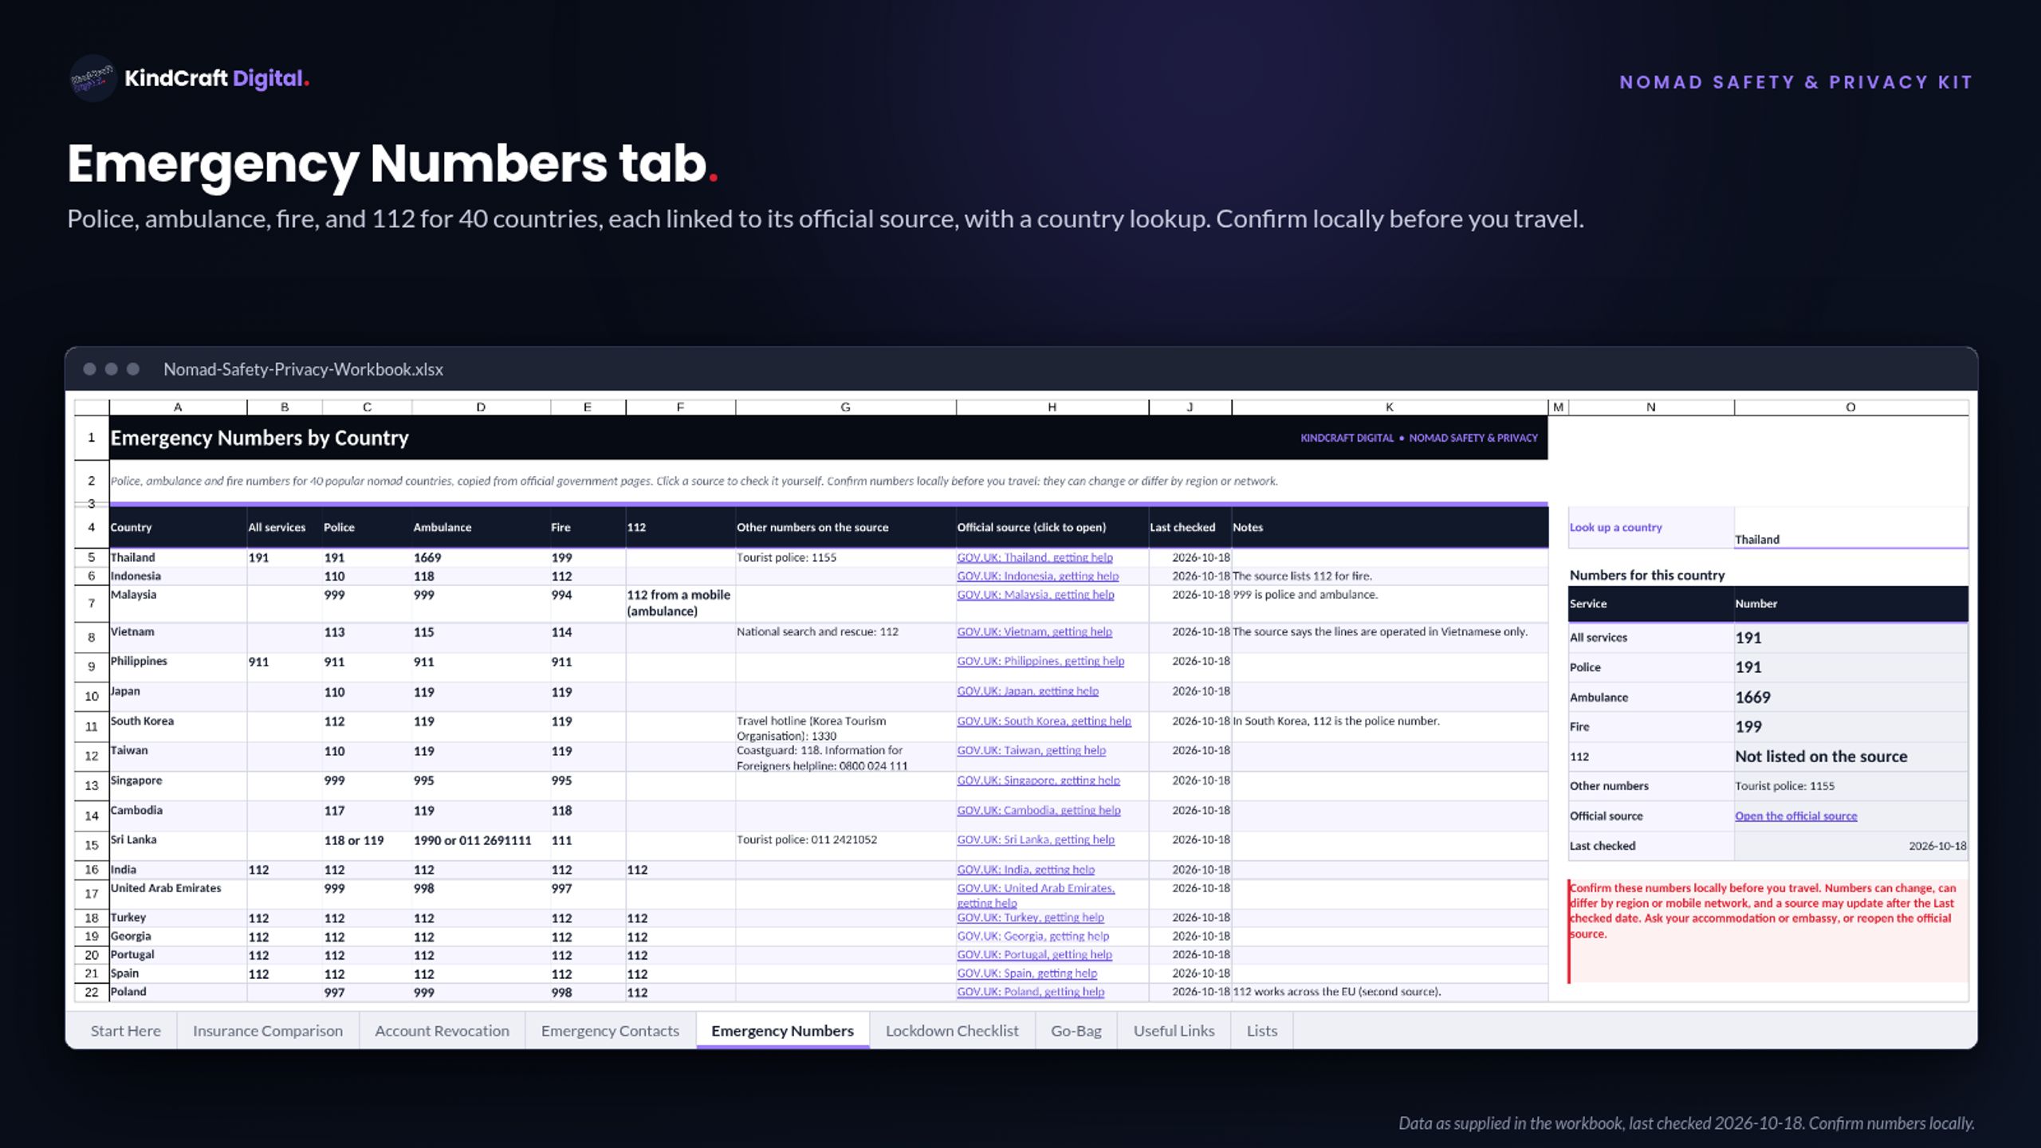The image size is (2041, 1148).
Task: Select the Emergency Contacts tab
Action: click(610, 1030)
